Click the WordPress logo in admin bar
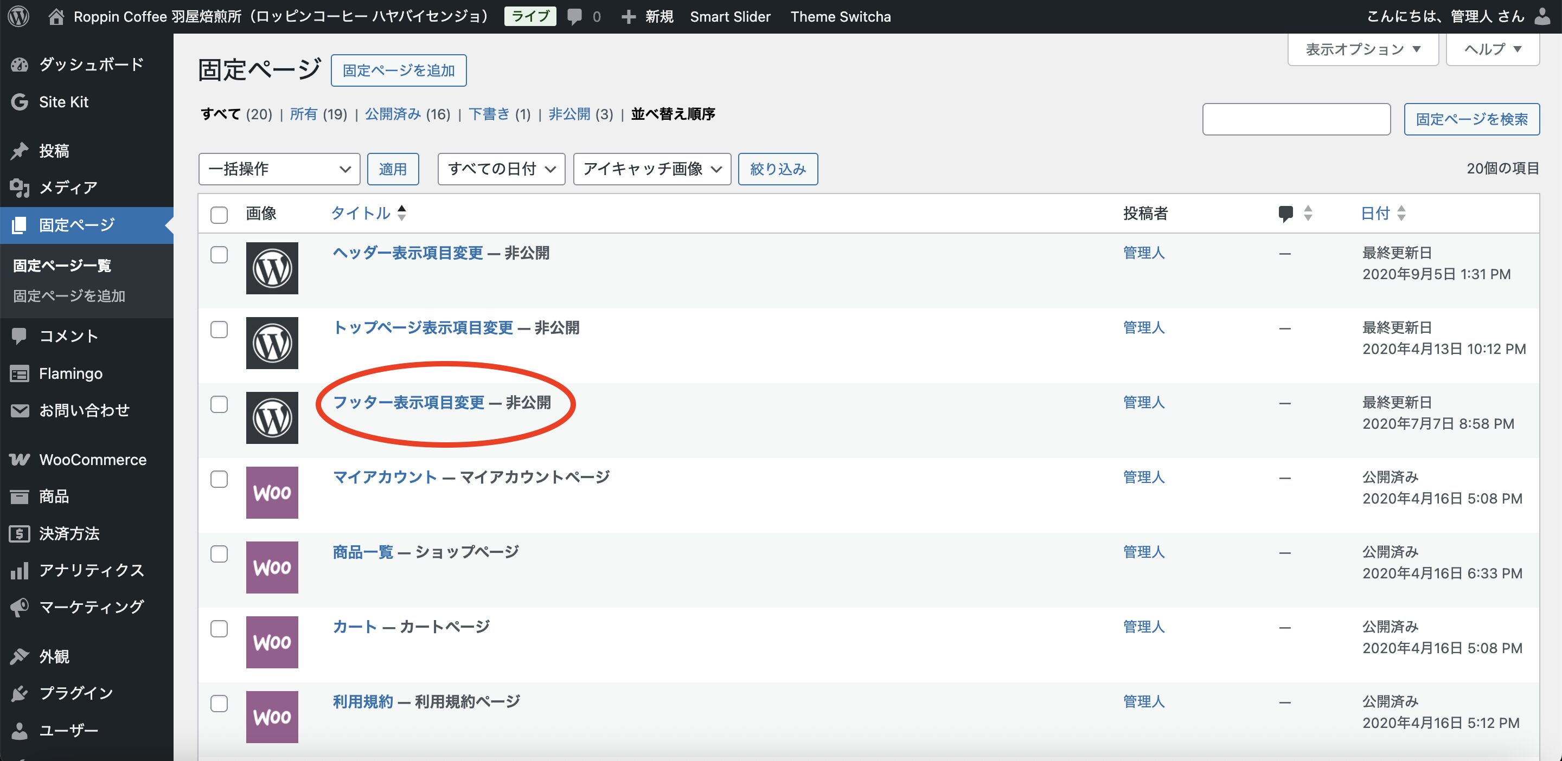This screenshot has width=1562, height=761. point(19,16)
